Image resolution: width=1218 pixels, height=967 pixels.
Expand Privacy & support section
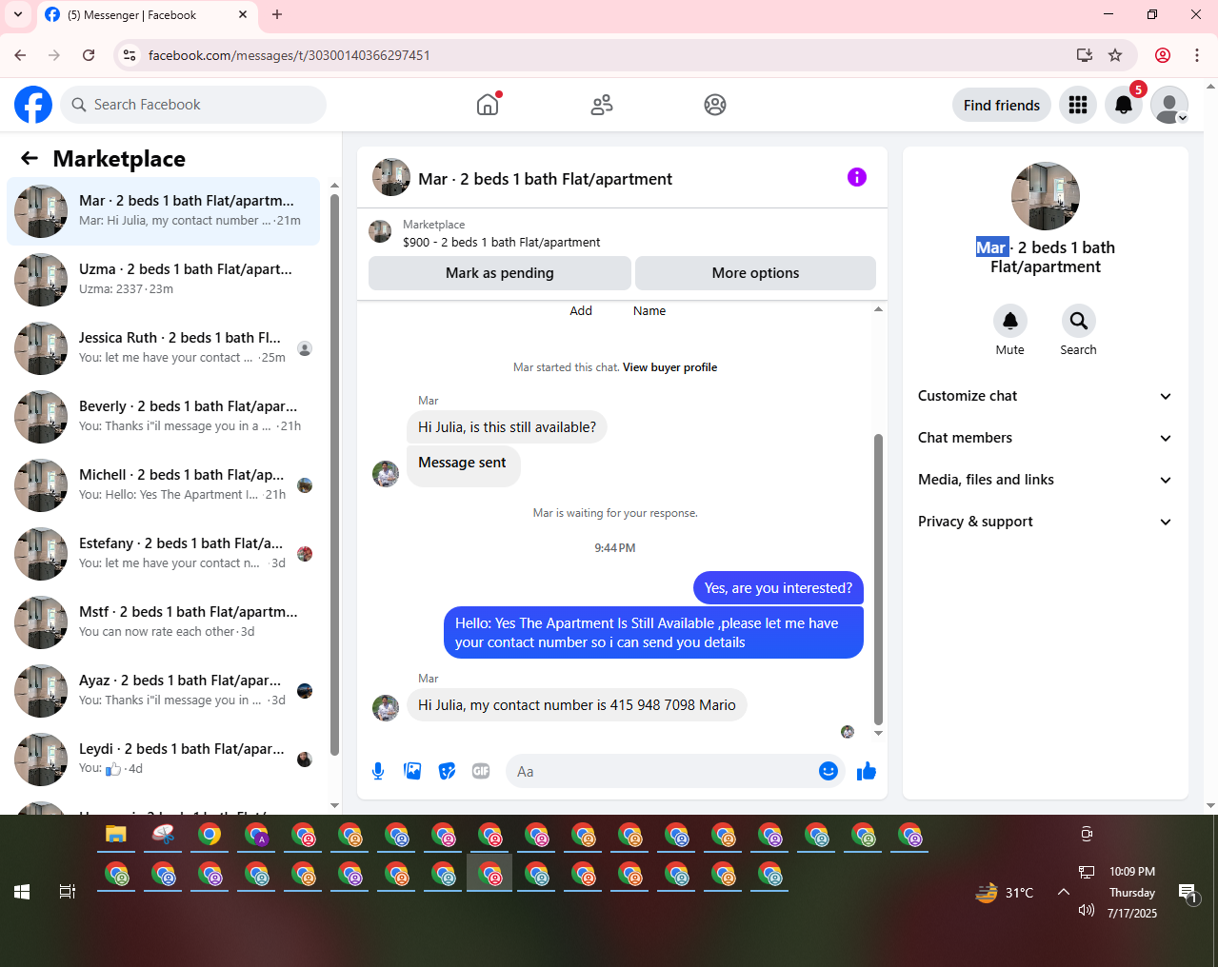pos(1045,522)
